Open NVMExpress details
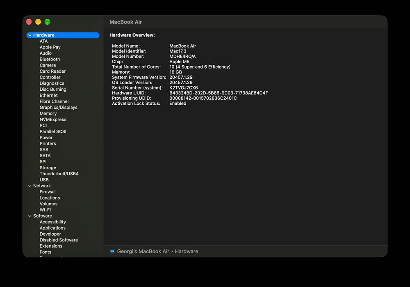Image resolution: width=410 pixels, height=287 pixels. [x=53, y=119]
